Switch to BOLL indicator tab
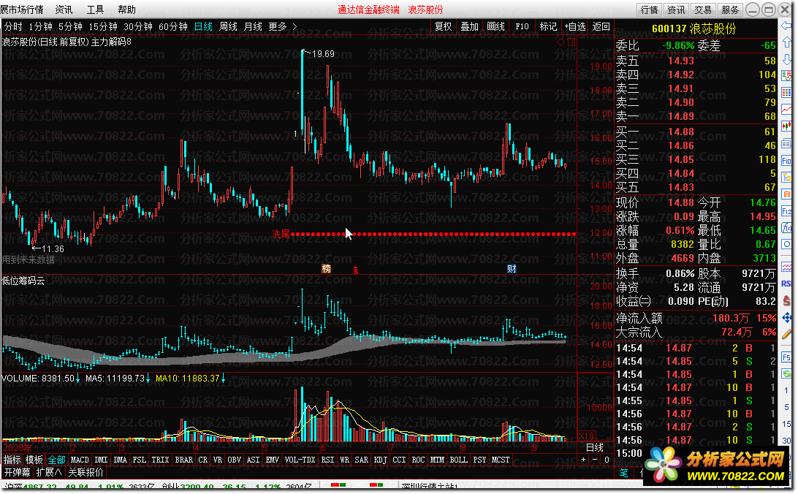This screenshot has height=494, width=798. coord(458,460)
